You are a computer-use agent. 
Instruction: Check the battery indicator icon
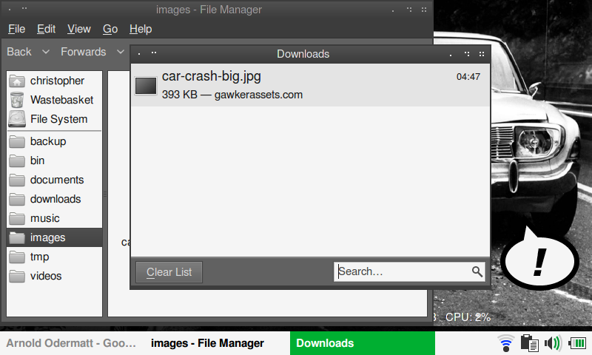click(x=577, y=343)
